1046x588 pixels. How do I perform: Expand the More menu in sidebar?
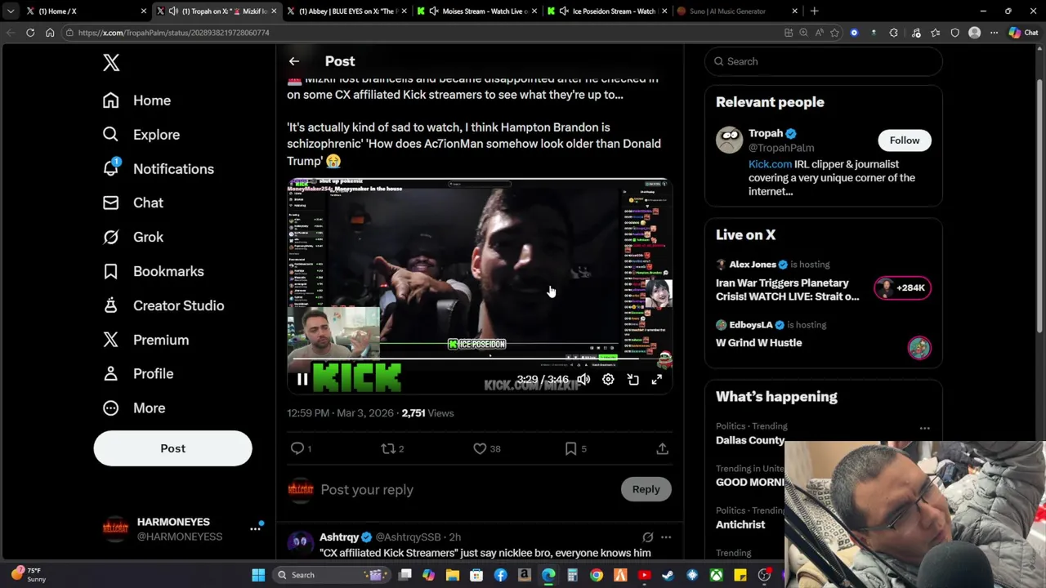pyautogui.click(x=134, y=408)
